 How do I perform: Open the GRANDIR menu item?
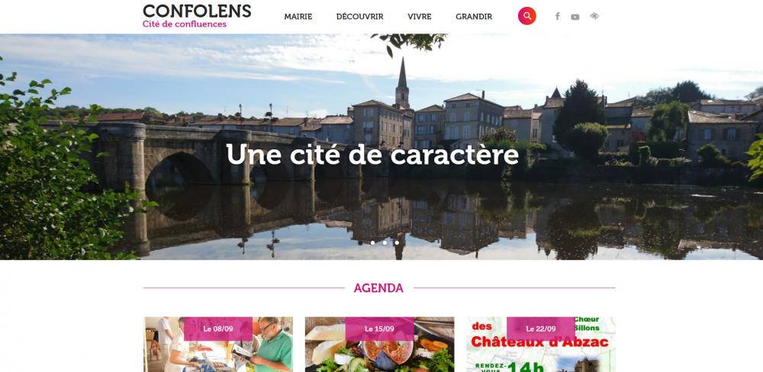tap(474, 17)
